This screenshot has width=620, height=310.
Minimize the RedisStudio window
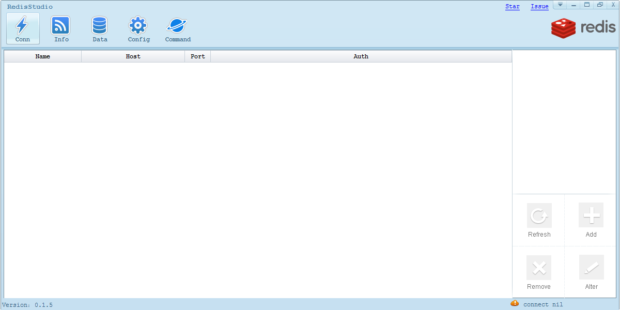574,5
